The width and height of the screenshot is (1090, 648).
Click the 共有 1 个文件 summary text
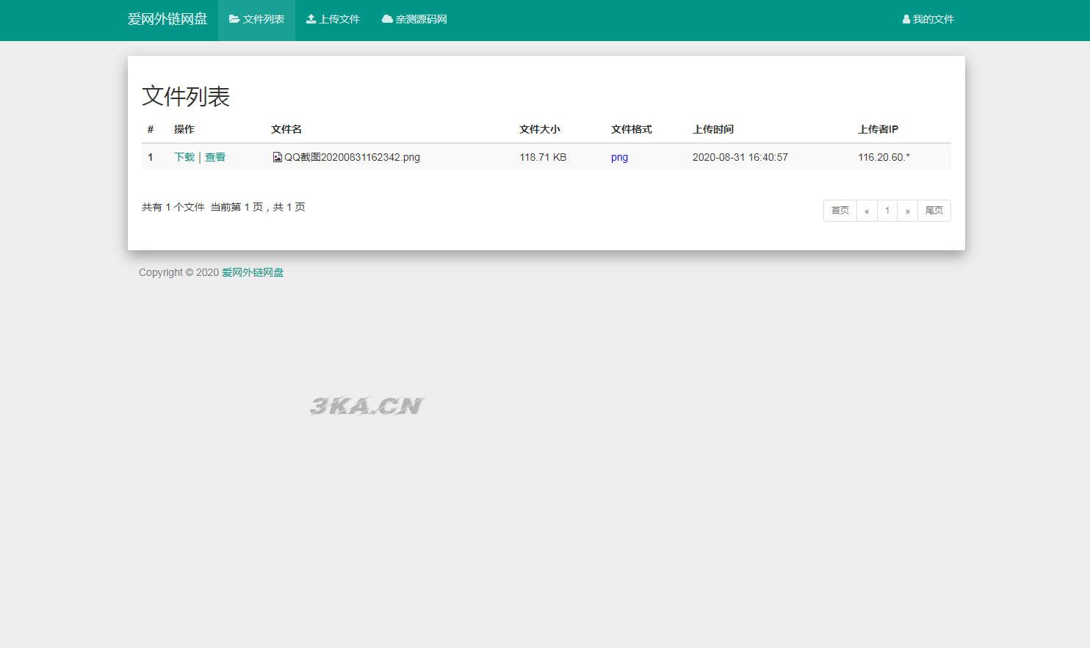(173, 207)
